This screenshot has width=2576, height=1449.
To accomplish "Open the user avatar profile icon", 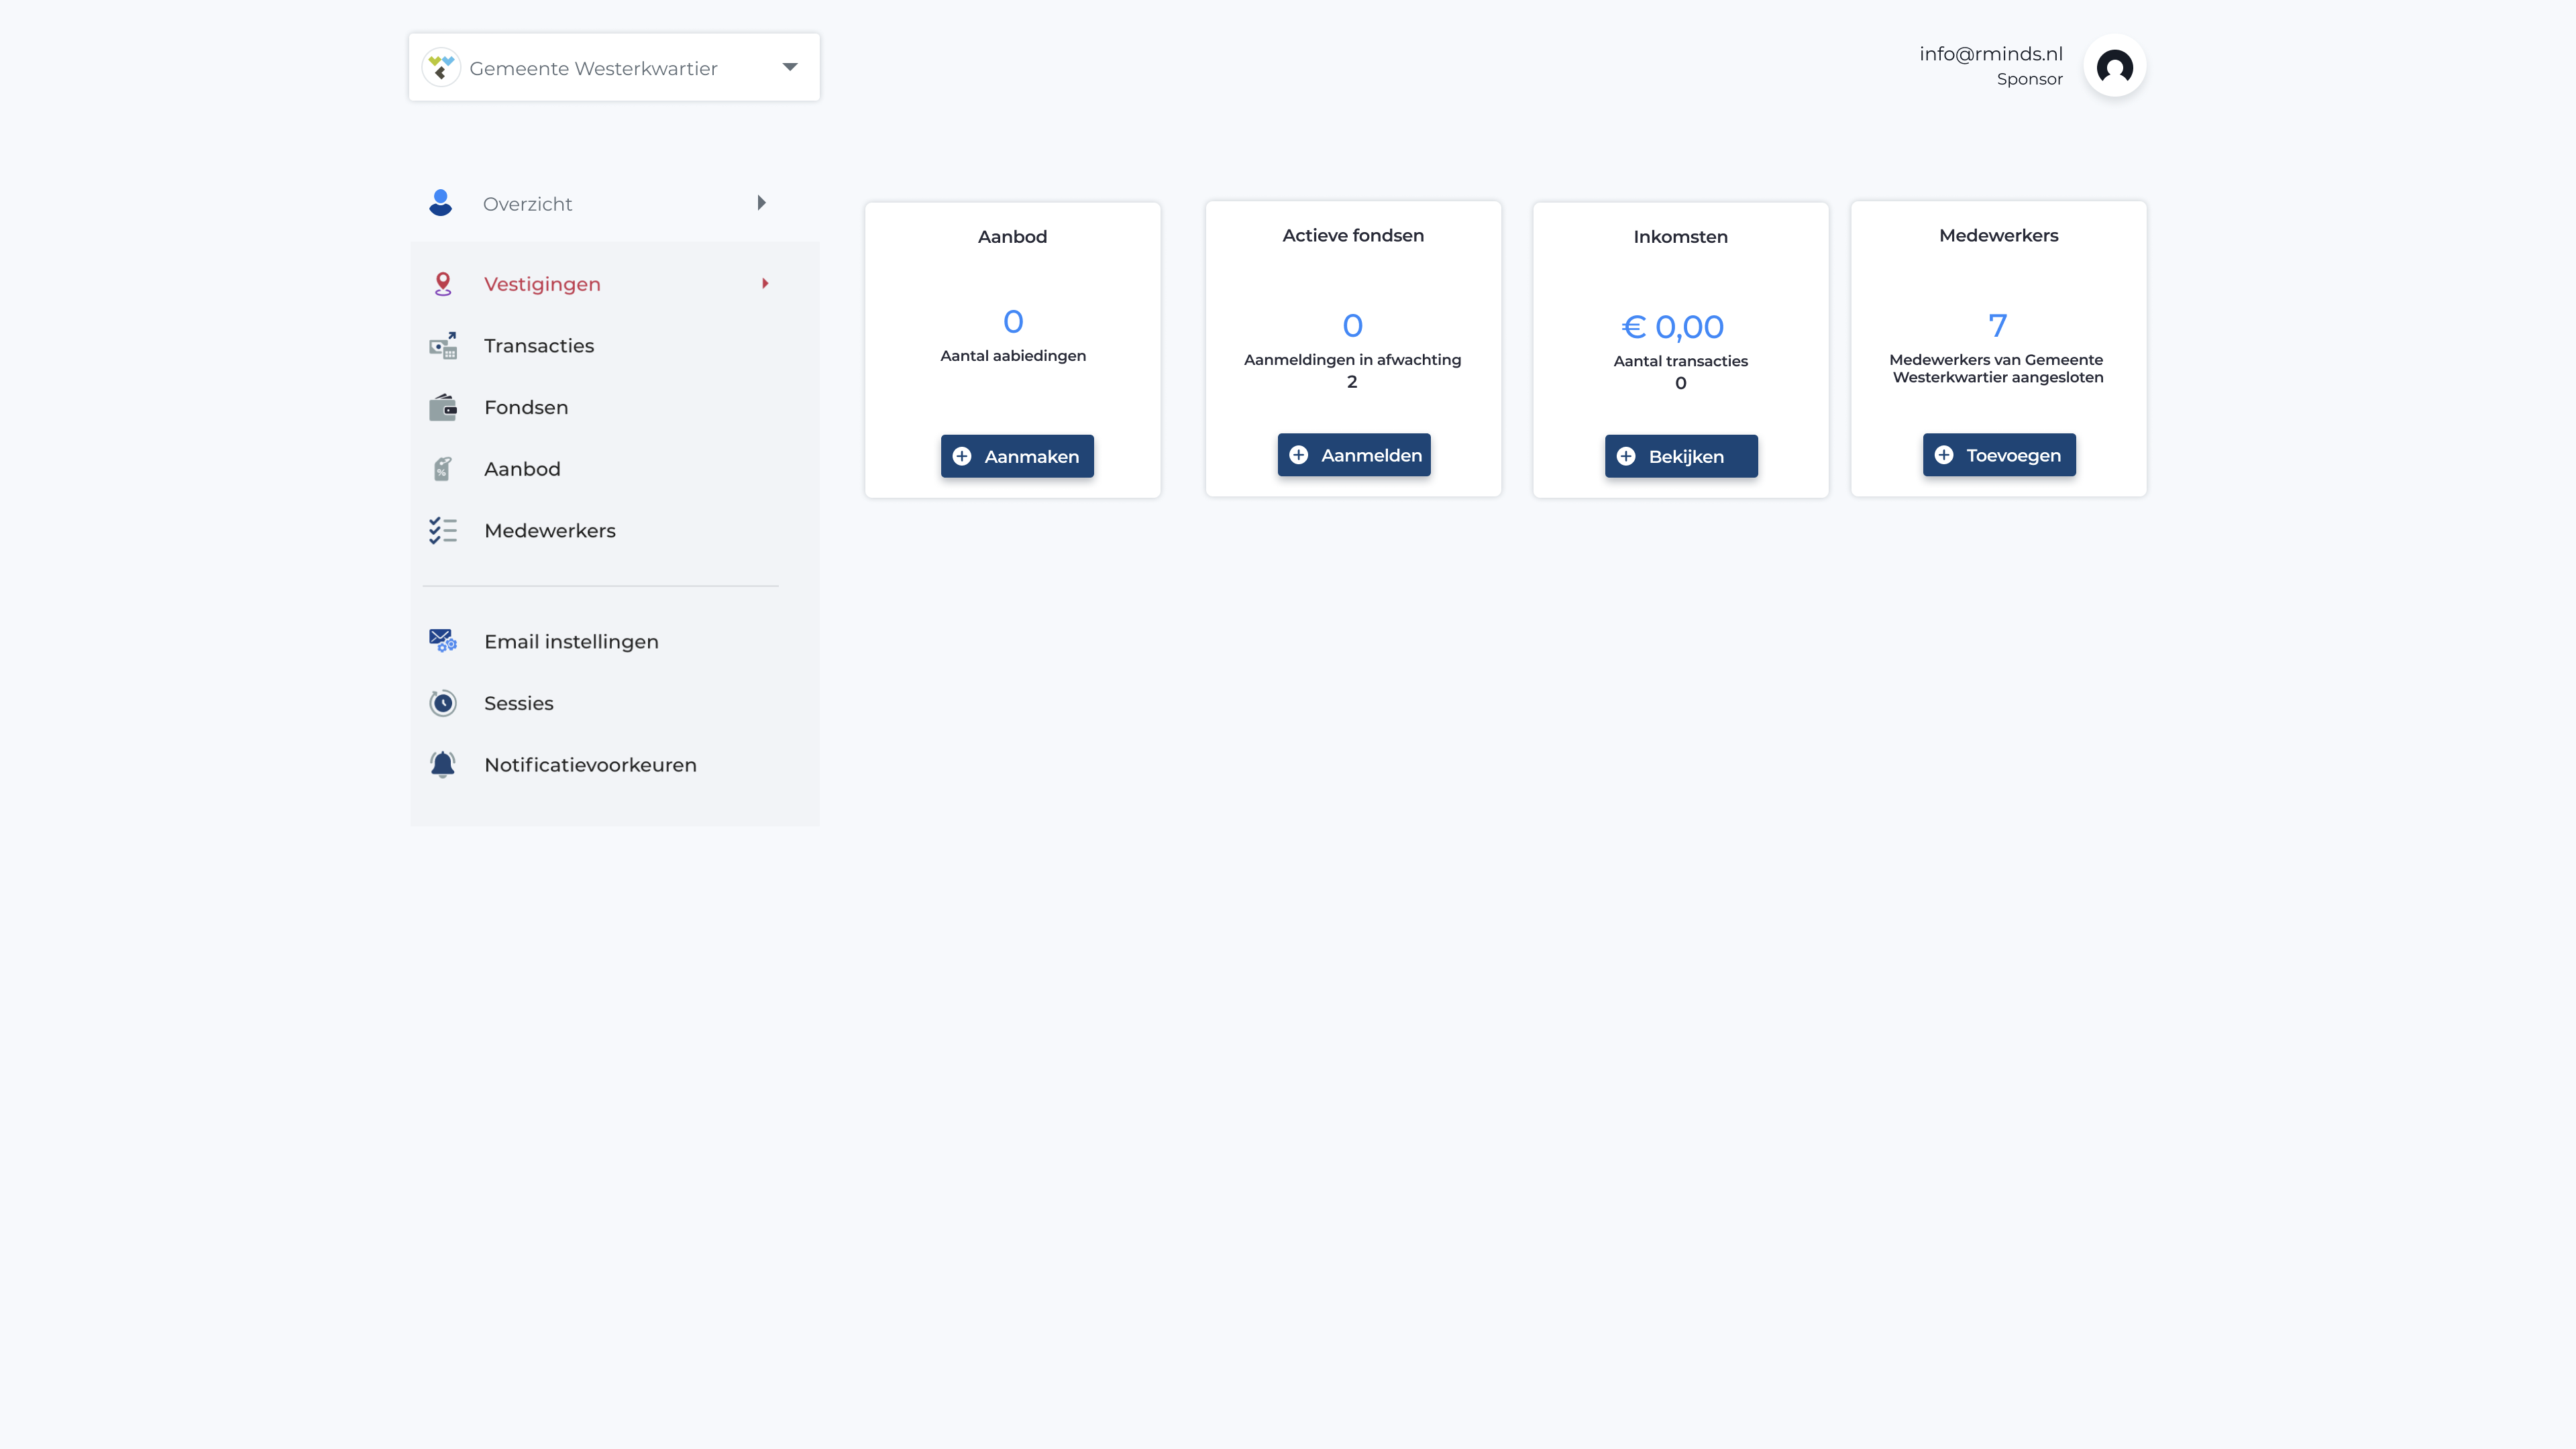I will click(x=2114, y=67).
